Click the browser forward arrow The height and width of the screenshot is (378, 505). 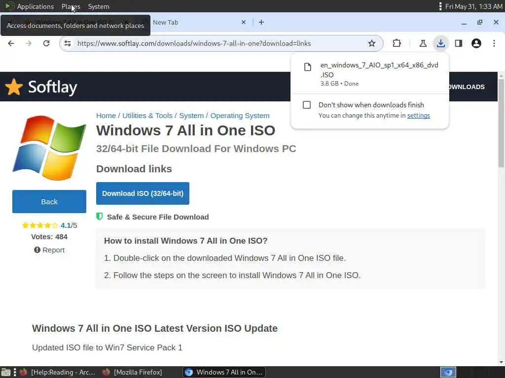[x=29, y=43]
